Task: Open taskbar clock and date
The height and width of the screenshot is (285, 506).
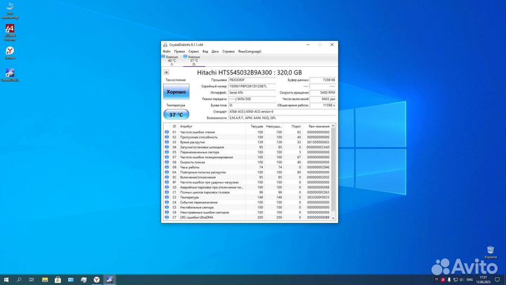Action: point(483,280)
